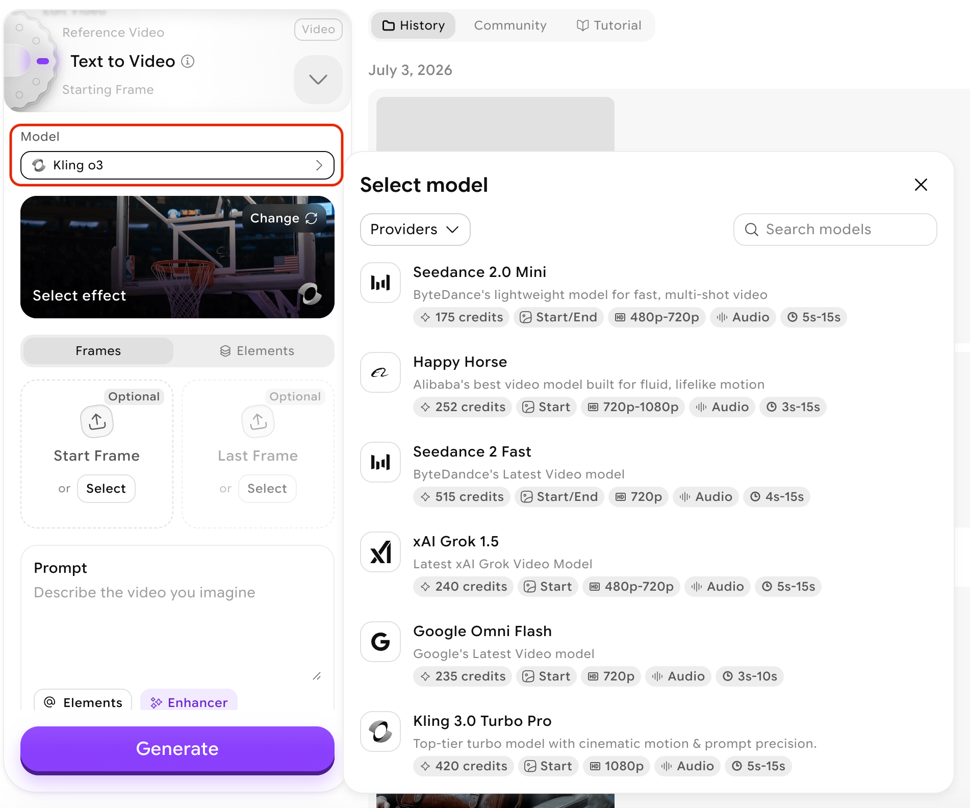Click the 420 credits tag
970x808 pixels.
464,766
